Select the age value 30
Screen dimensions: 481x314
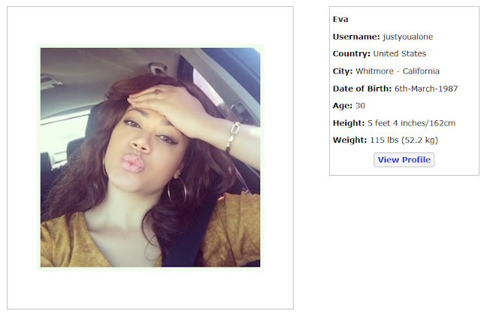(360, 106)
